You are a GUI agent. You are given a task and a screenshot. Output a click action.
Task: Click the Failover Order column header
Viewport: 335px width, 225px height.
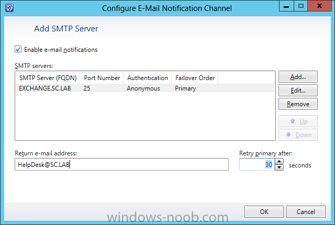tap(195, 78)
